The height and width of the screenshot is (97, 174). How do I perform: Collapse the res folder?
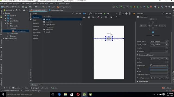pos(6,23)
